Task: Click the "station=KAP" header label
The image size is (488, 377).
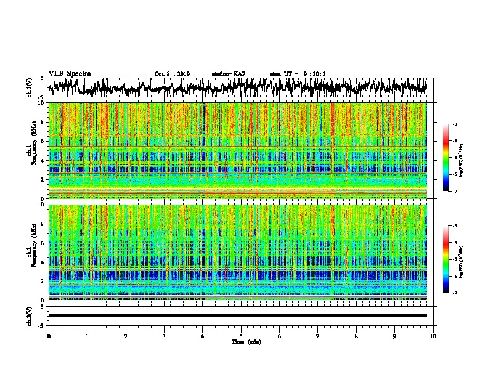Action: [229, 74]
